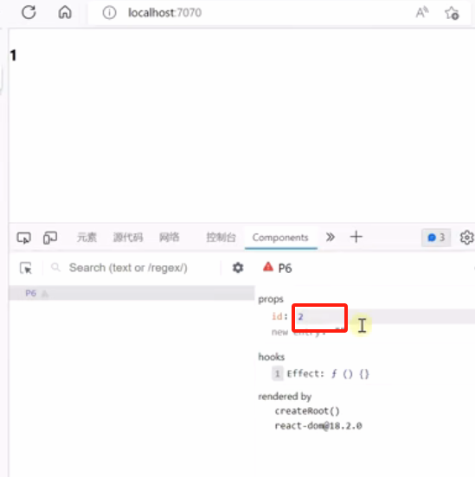475x477 pixels.
Task: Switch to 网络 tab in DevTools
Action: (170, 238)
